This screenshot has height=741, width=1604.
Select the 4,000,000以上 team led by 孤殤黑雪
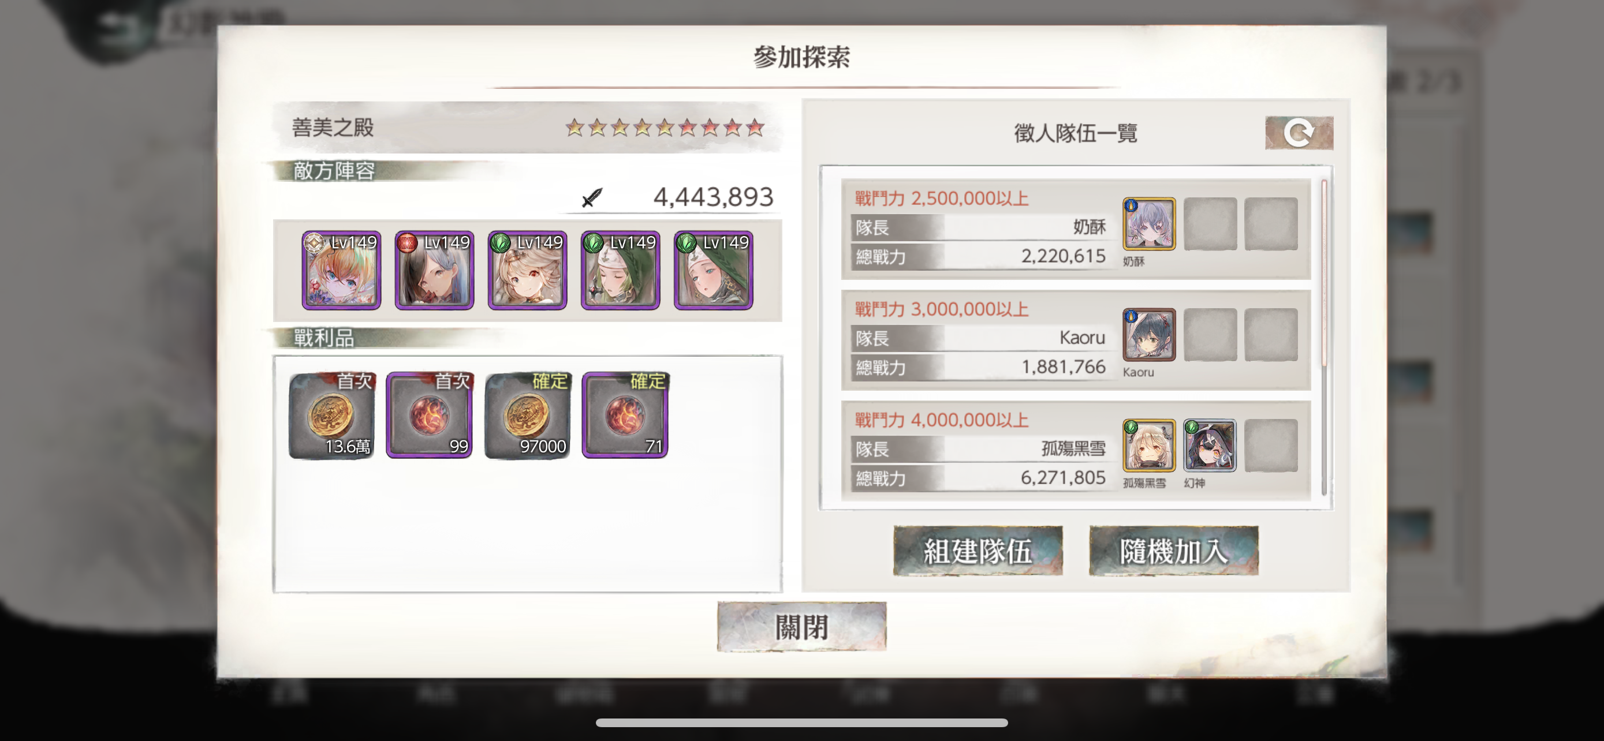[x=1076, y=451]
